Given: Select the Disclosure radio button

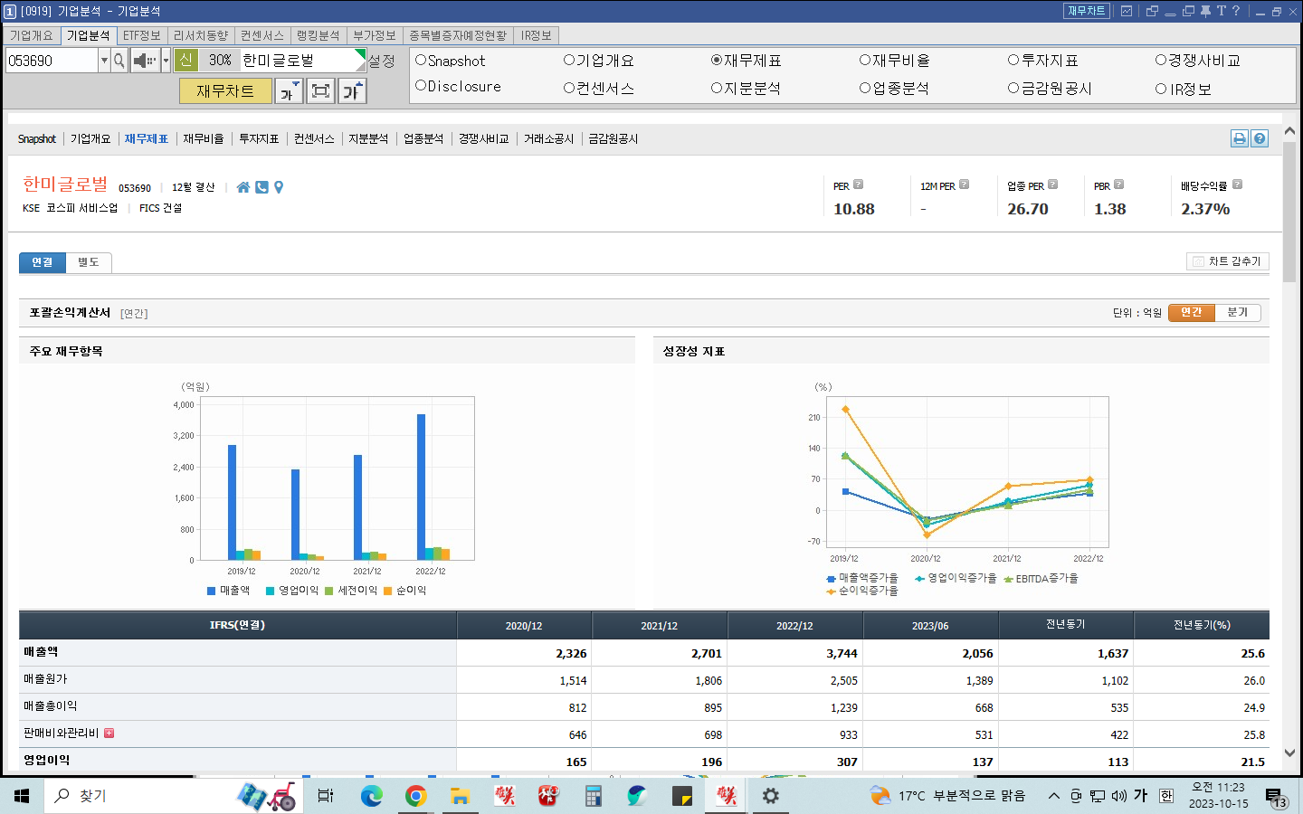Looking at the screenshot, I should [x=421, y=86].
